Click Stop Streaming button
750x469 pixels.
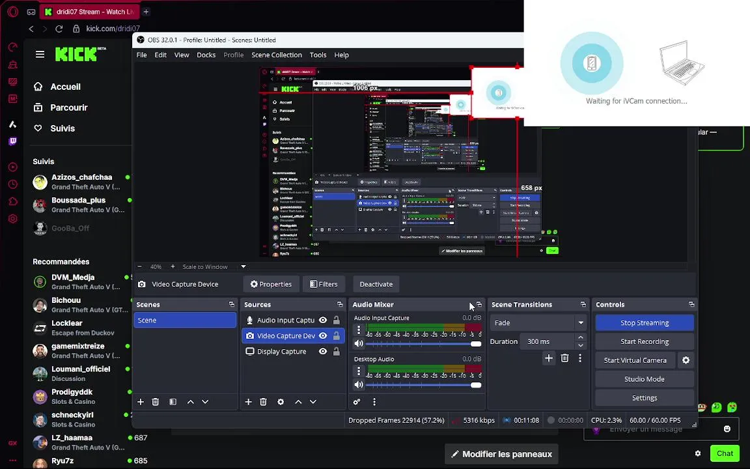pos(645,323)
